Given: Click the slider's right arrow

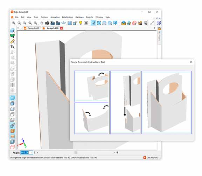Looking at the screenshot, I should click(x=114, y=153).
